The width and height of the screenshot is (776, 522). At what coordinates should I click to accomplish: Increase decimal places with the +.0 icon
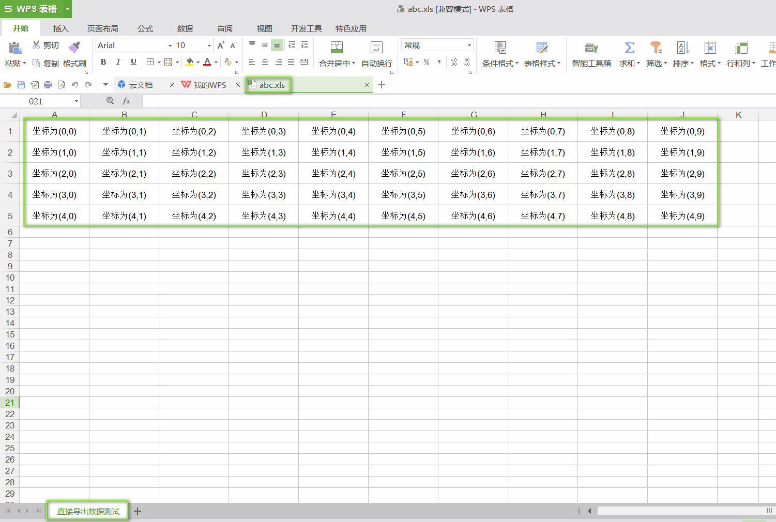454,62
